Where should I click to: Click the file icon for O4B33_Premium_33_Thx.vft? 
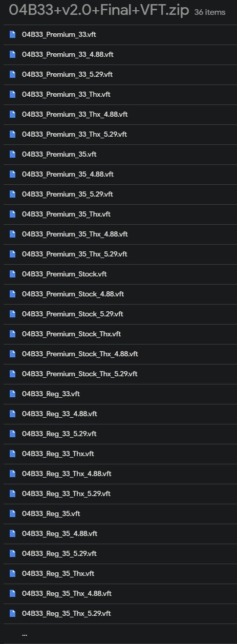pyautogui.click(x=12, y=95)
